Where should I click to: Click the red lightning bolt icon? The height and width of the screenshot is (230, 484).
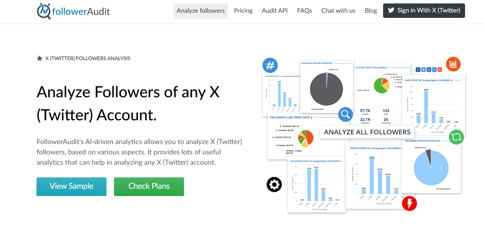tap(410, 204)
